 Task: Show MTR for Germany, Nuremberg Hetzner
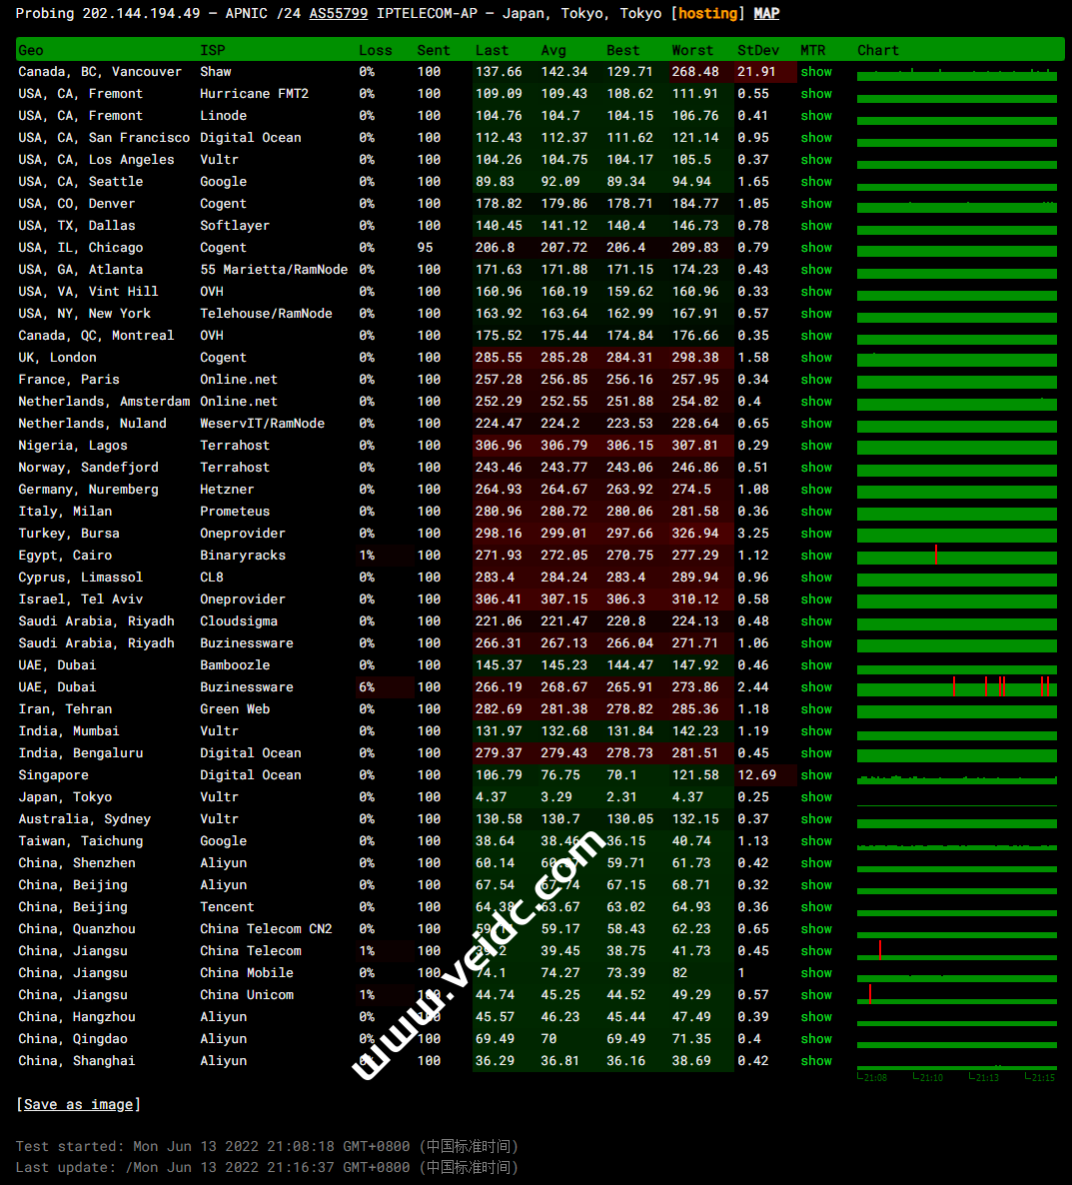point(816,489)
